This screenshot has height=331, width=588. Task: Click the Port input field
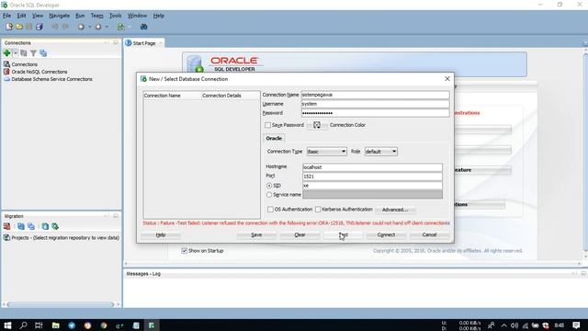tap(372, 177)
